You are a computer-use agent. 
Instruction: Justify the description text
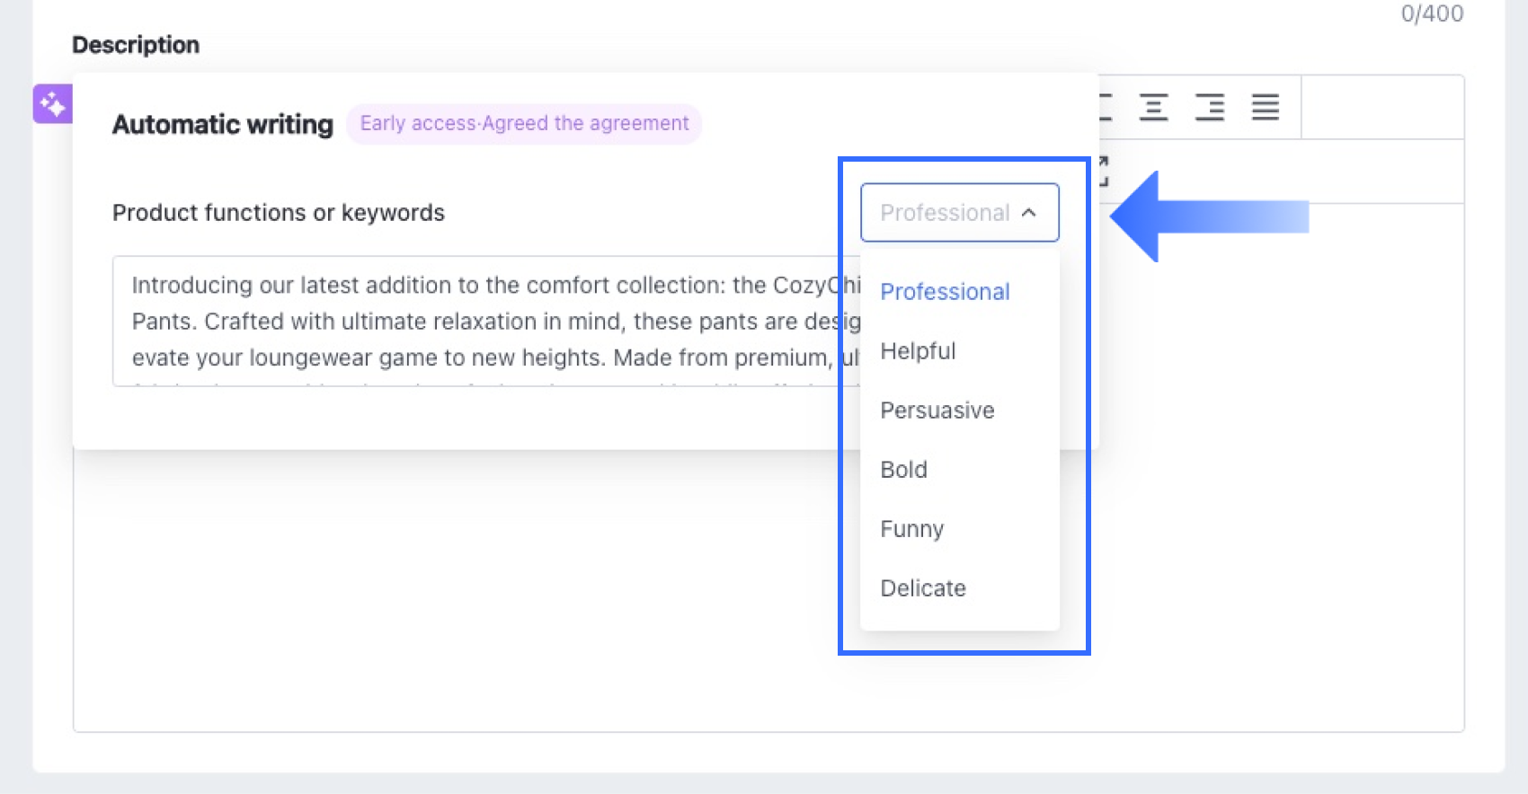(x=1265, y=107)
